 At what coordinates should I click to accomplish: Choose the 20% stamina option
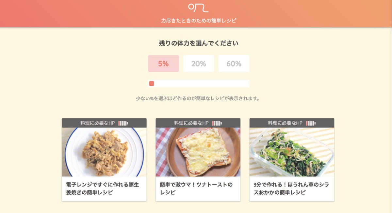point(199,63)
